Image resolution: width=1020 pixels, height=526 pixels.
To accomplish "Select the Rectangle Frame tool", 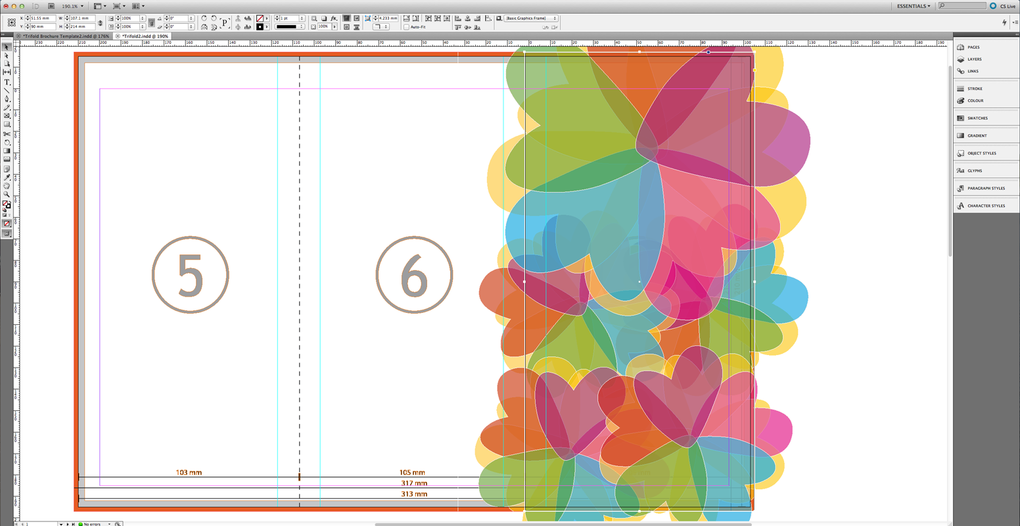I will tap(7, 116).
